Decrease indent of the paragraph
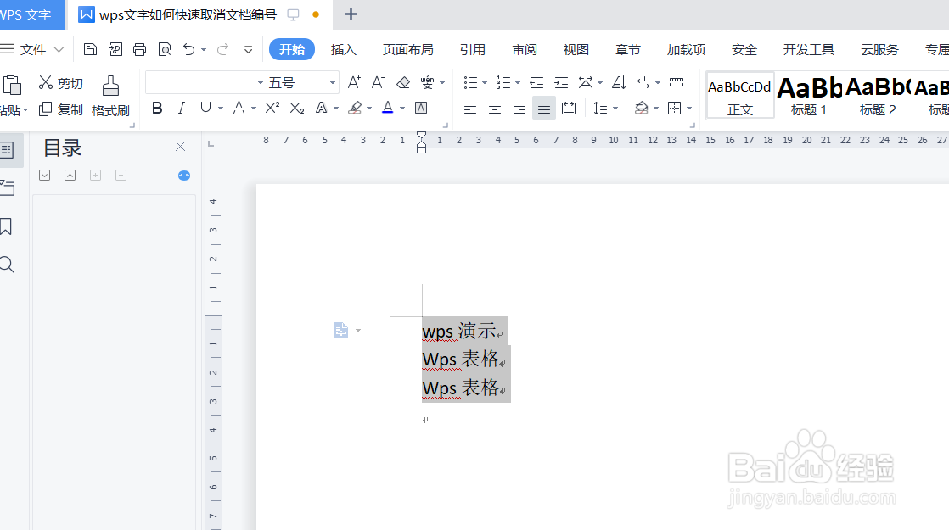The image size is (949, 530). coord(536,82)
